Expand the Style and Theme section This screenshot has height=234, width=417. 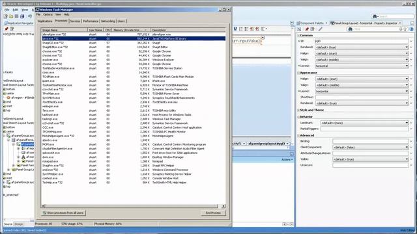pos(298,110)
